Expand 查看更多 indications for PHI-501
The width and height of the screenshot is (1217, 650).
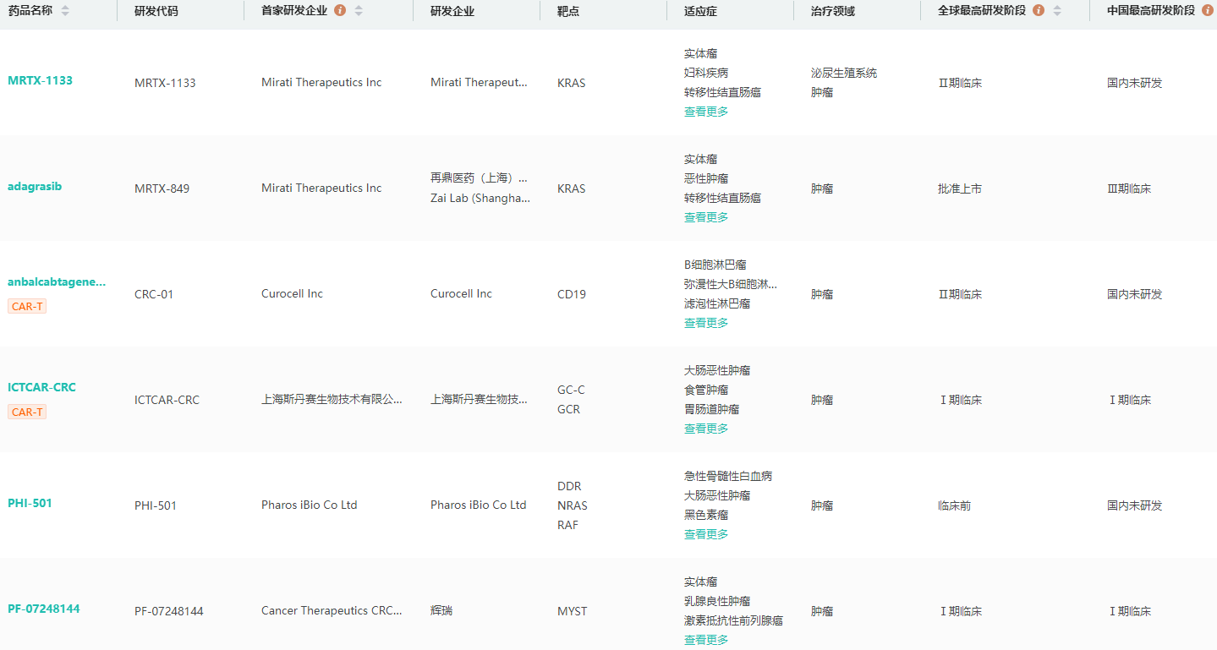(705, 534)
